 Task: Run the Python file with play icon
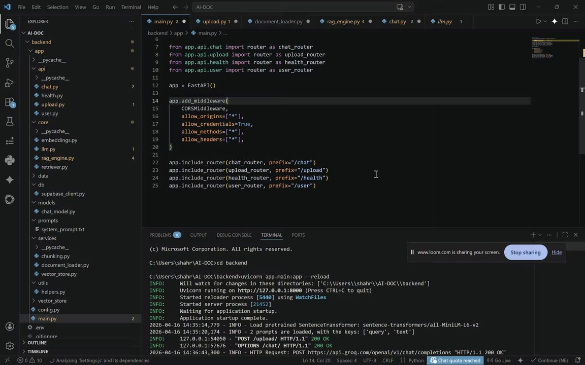pos(538,21)
